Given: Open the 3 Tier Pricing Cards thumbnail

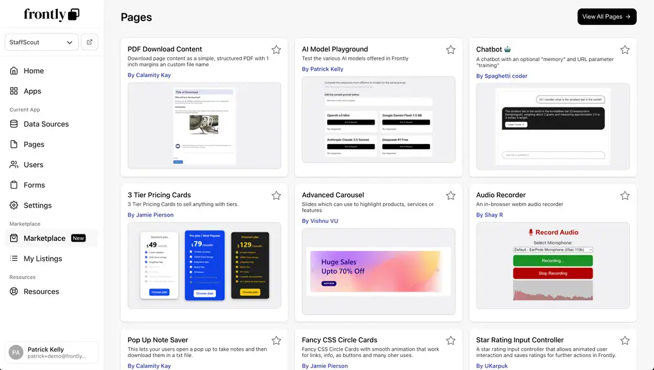Looking at the screenshot, I should click(x=204, y=265).
